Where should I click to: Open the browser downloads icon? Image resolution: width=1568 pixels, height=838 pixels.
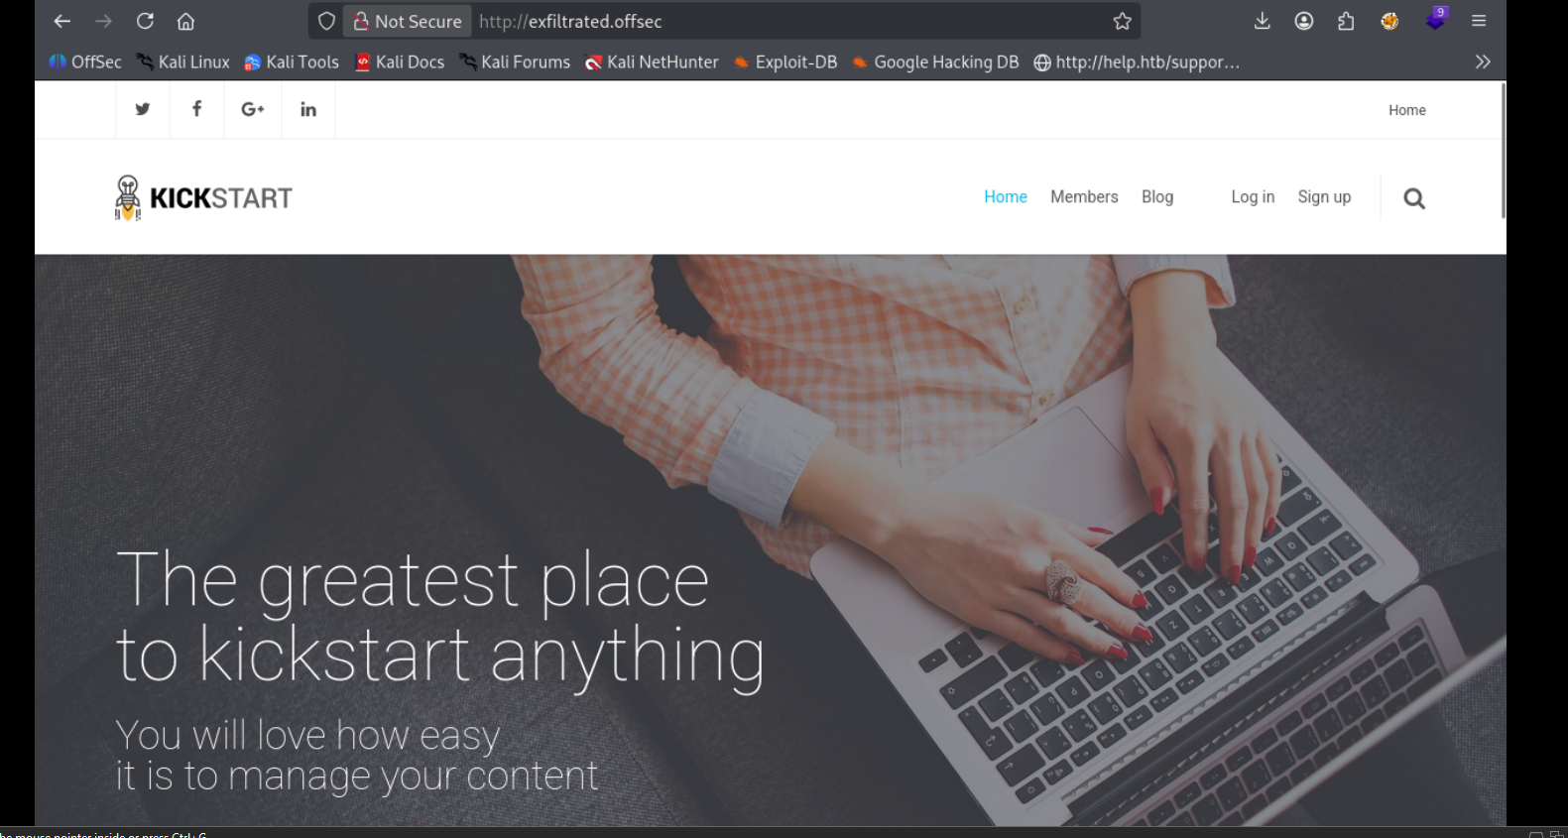coord(1262,21)
